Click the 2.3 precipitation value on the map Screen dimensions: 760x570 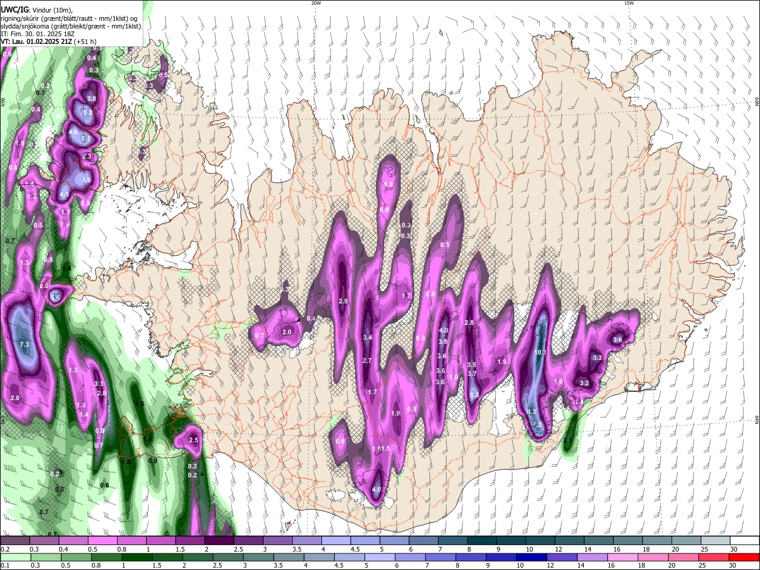pyautogui.click(x=87, y=157)
